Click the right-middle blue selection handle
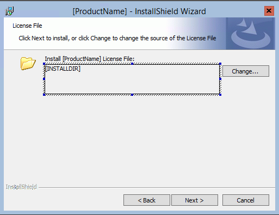This screenshot has width=279, height=215. pyautogui.click(x=220, y=79)
